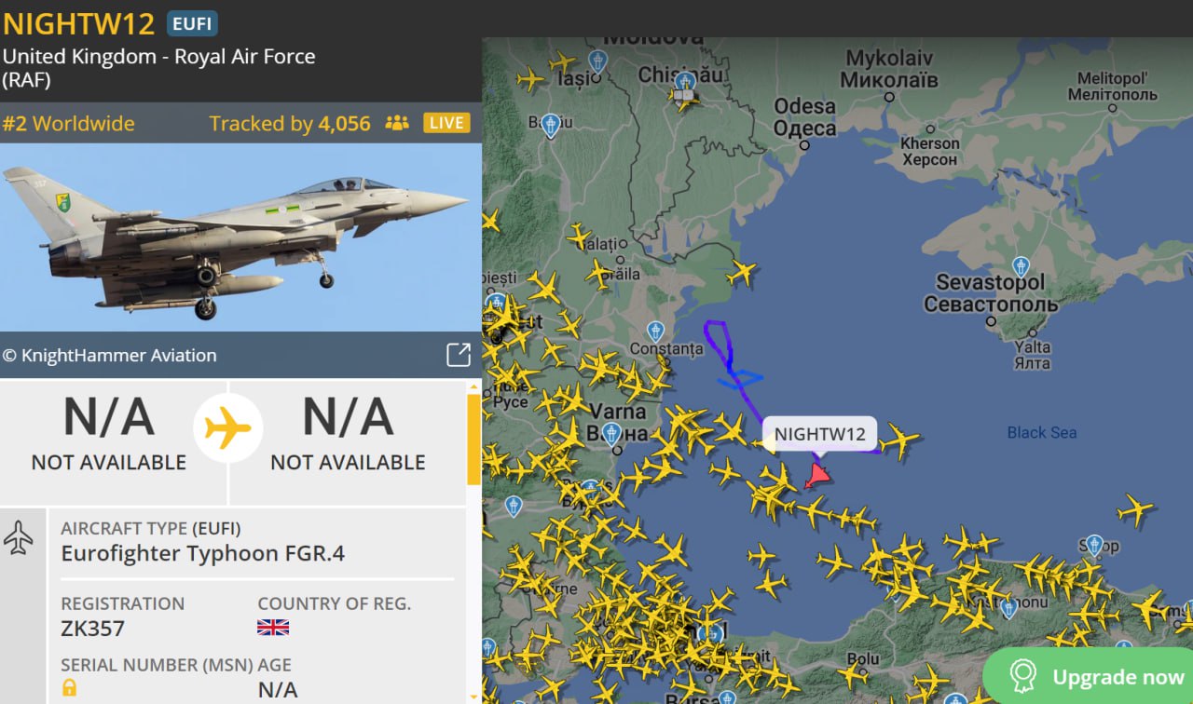Open the #2 Worldwide ranking link

click(x=69, y=124)
